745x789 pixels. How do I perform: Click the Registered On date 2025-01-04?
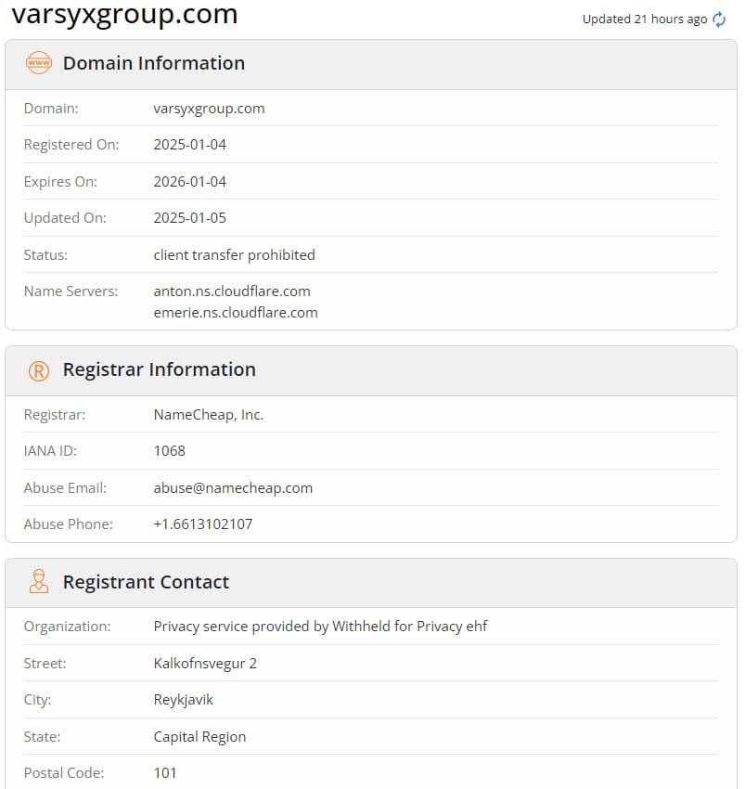189,145
